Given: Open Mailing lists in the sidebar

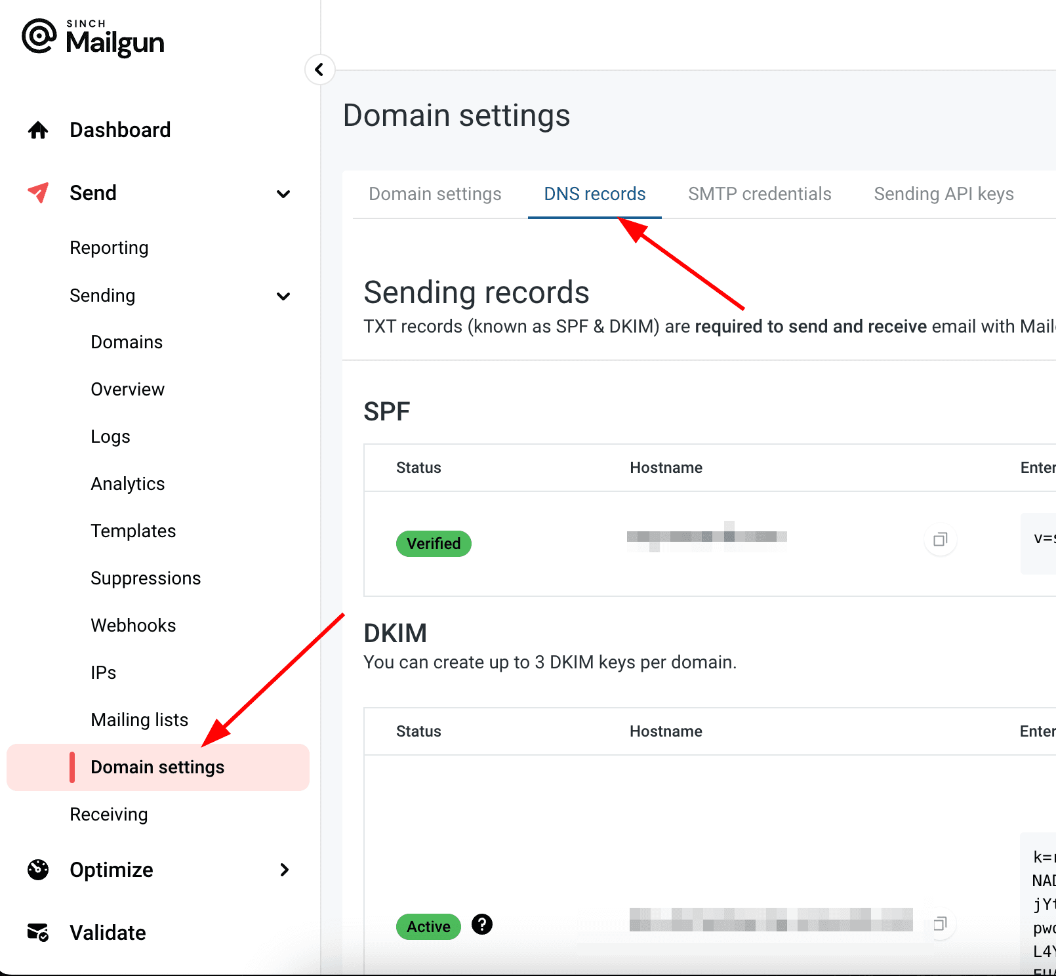Looking at the screenshot, I should point(139,720).
